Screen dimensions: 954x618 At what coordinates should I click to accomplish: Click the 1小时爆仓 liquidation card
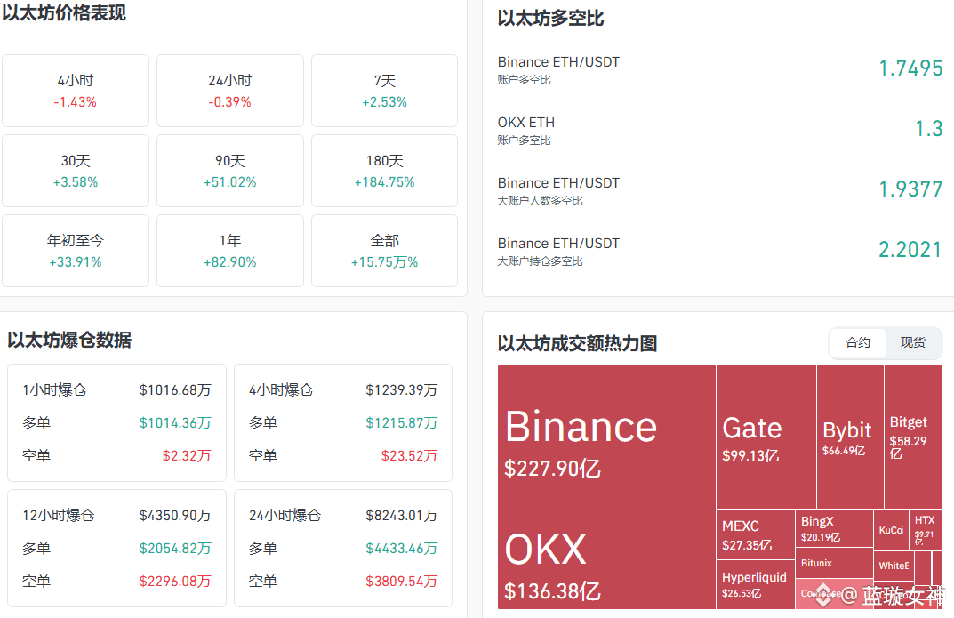[116, 422]
